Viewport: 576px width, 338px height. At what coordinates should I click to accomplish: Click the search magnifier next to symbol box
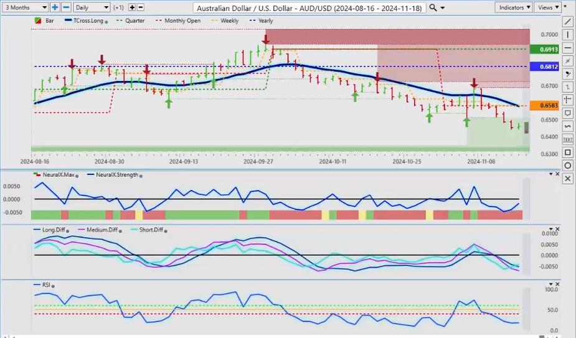(433, 7)
